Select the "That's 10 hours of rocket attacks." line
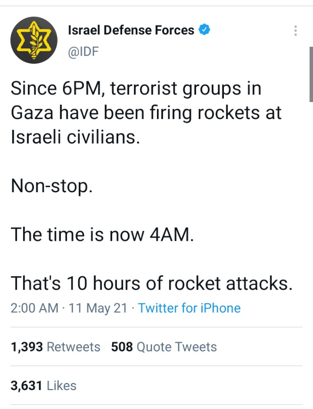Screen dimensions: 313x409 click(x=151, y=282)
